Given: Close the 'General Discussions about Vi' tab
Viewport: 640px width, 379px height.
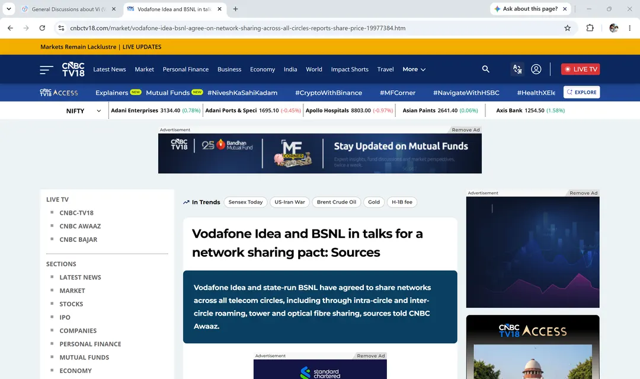Looking at the screenshot, I should 114,9.
